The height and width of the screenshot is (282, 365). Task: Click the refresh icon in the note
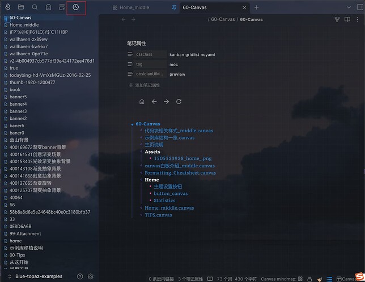pyautogui.click(x=179, y=102)
